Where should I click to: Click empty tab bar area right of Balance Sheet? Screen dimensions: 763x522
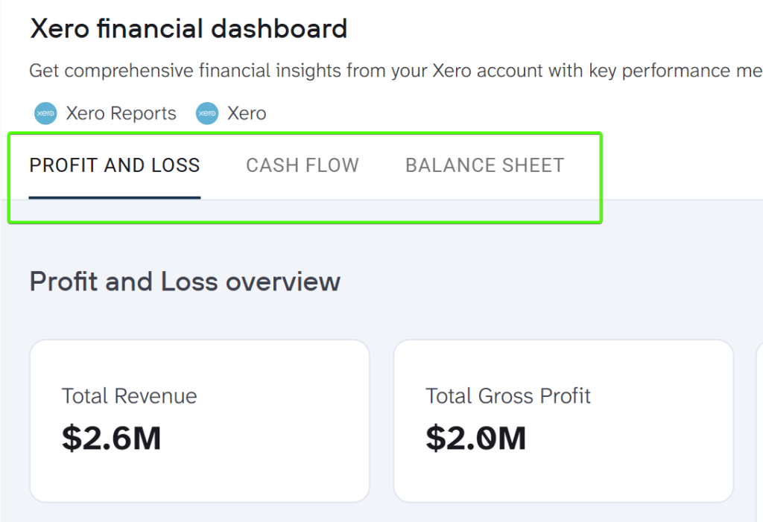(x=671, y=165)
